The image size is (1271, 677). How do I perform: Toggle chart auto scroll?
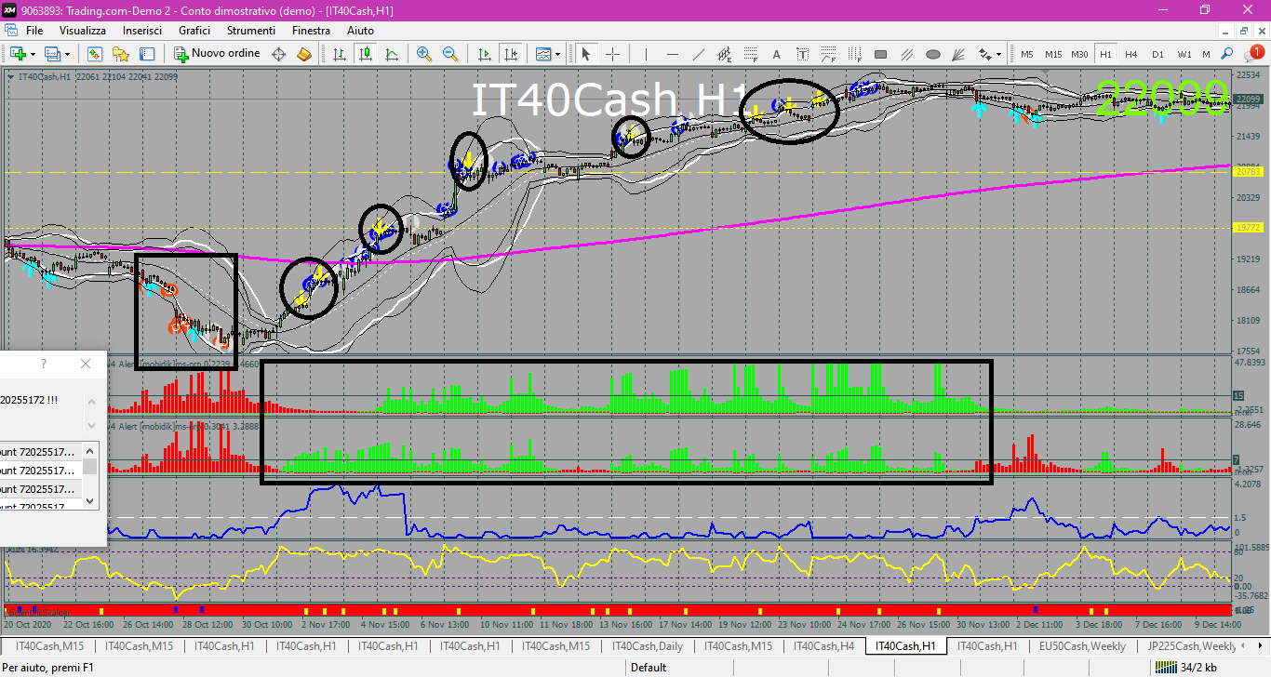pos(485,54)
